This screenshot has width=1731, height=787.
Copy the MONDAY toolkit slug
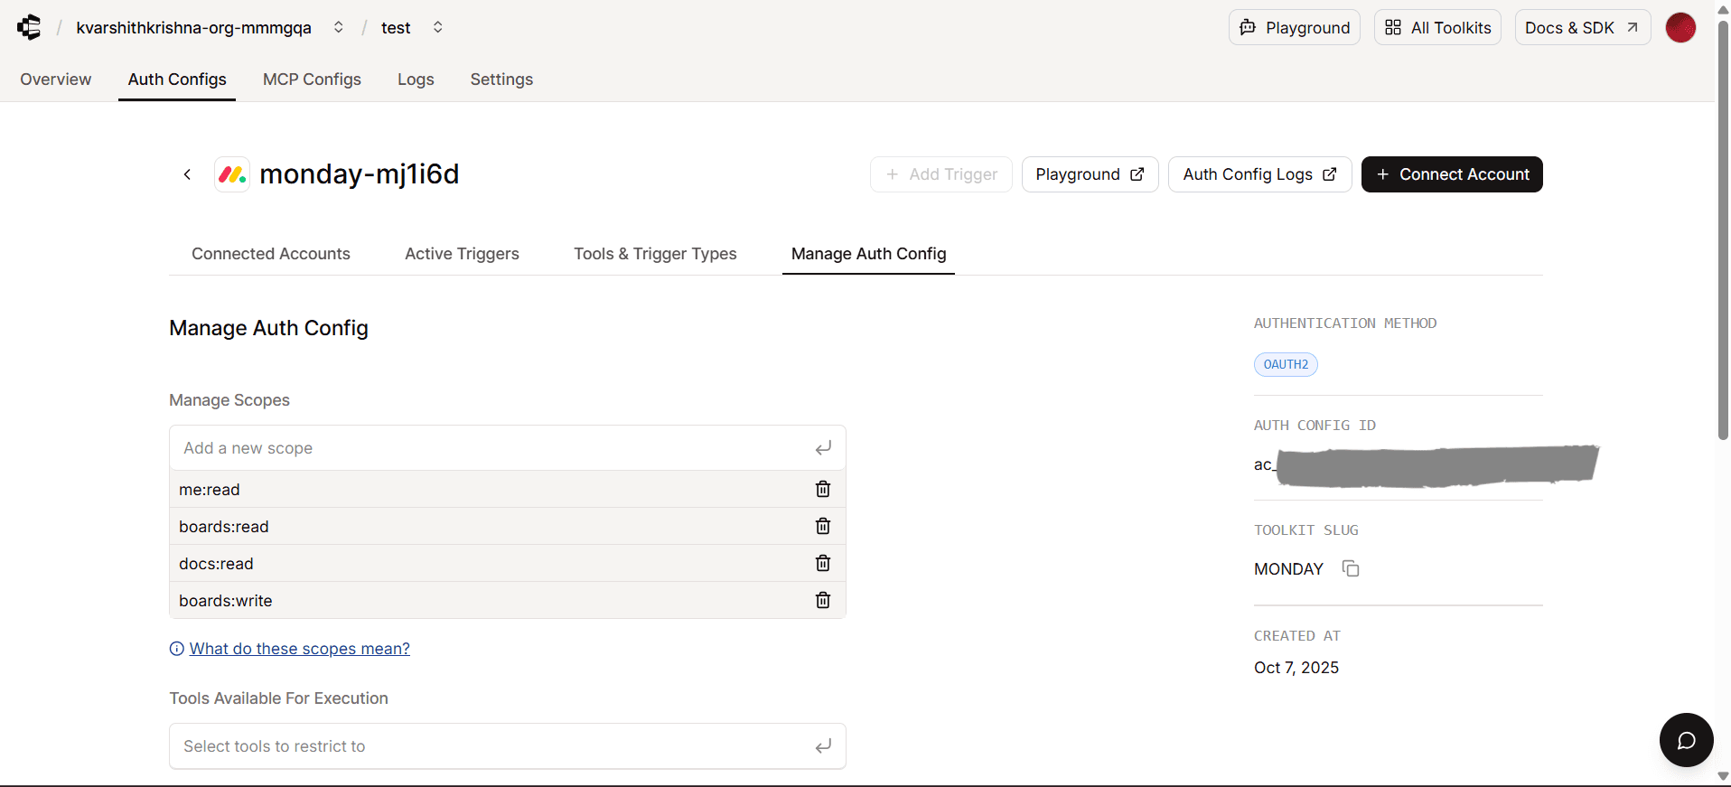(x=1351, y=568)
